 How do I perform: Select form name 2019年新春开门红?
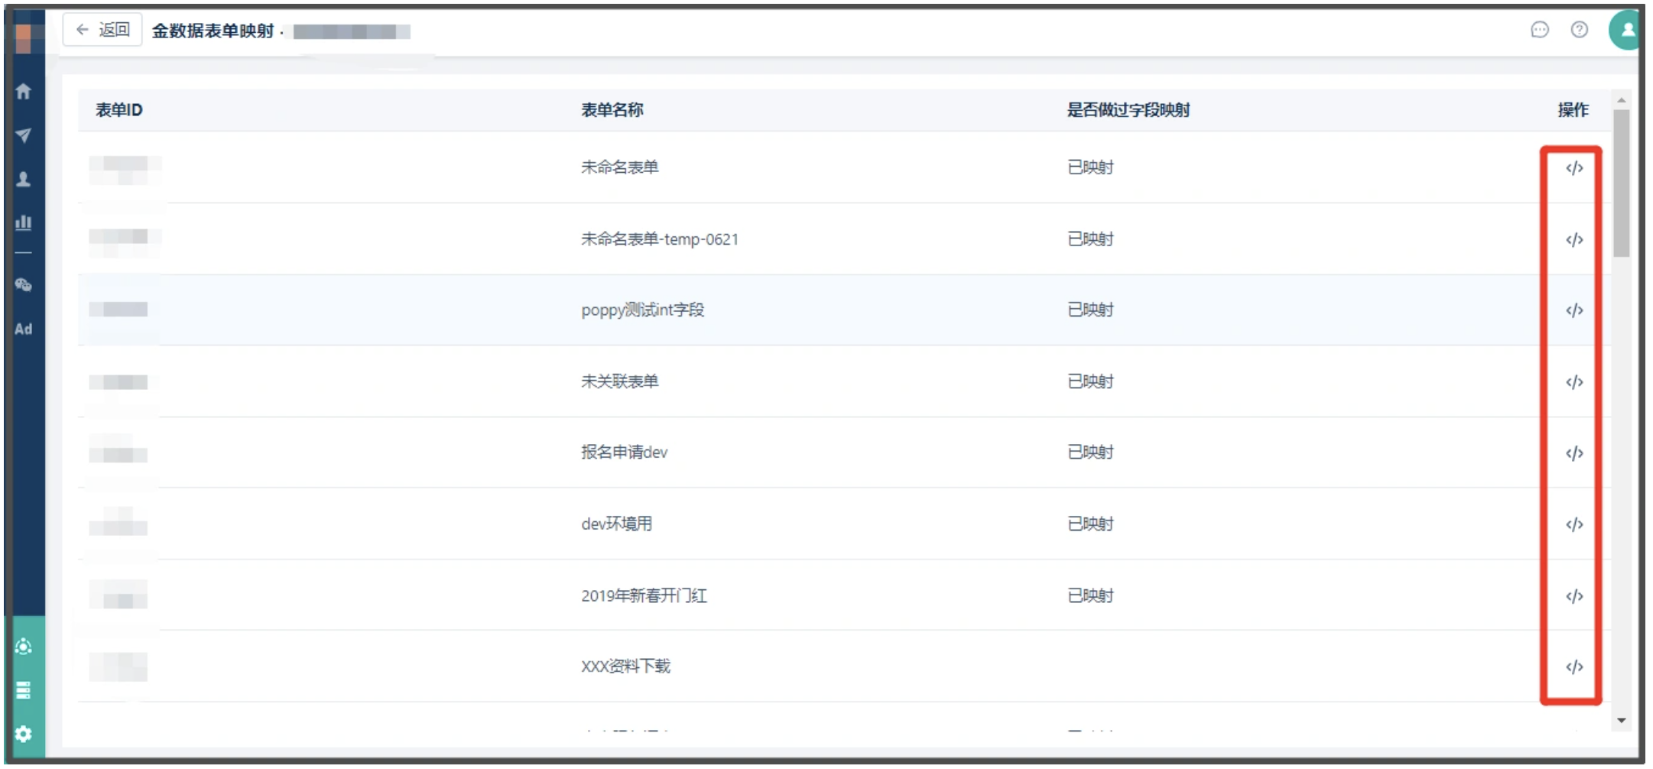(645, 595)
